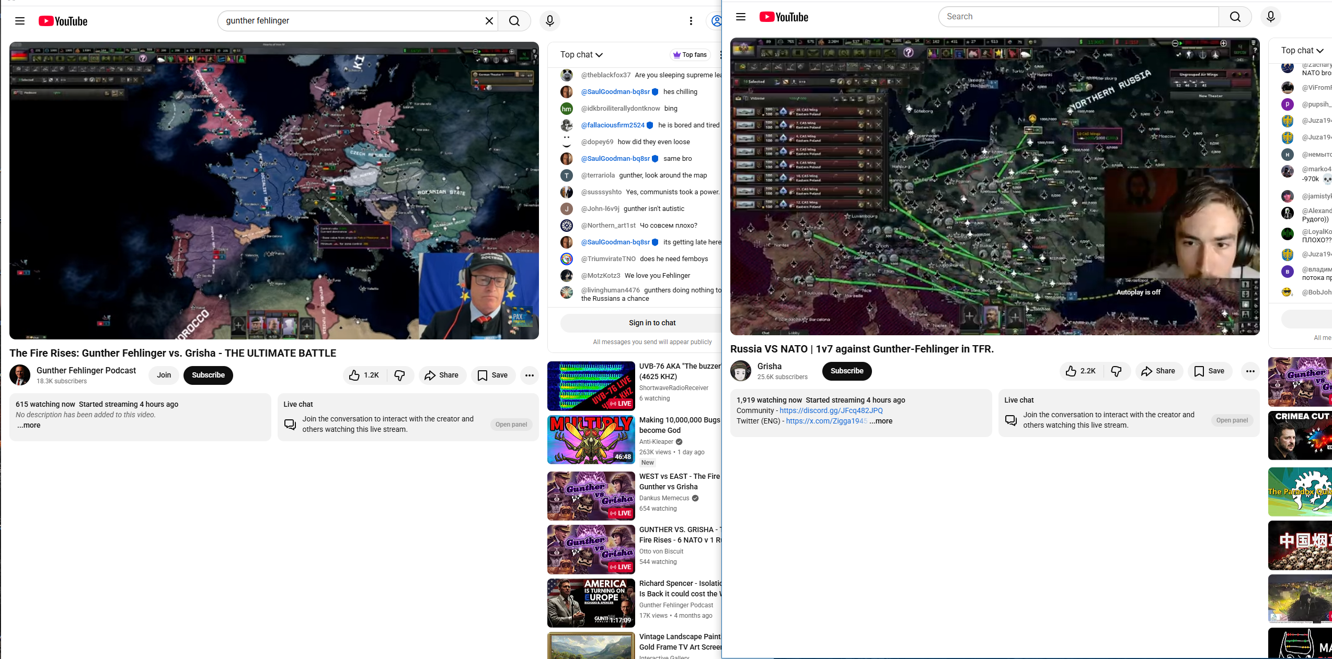Click voice search microphone in left window

pyautogui.click(x=549, y=21)
